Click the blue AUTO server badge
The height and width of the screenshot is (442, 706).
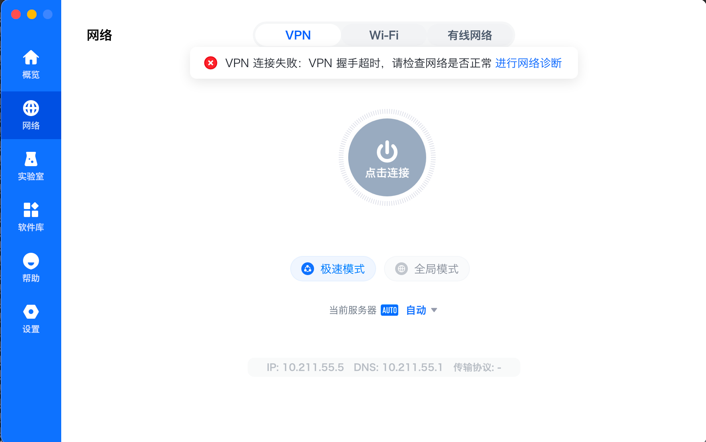(x=390, y=310)
